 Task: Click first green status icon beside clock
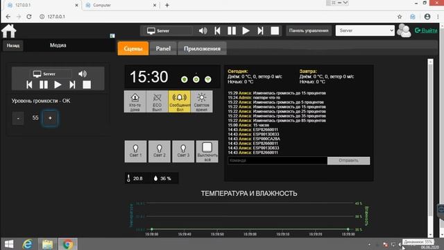tap(185, 79)
